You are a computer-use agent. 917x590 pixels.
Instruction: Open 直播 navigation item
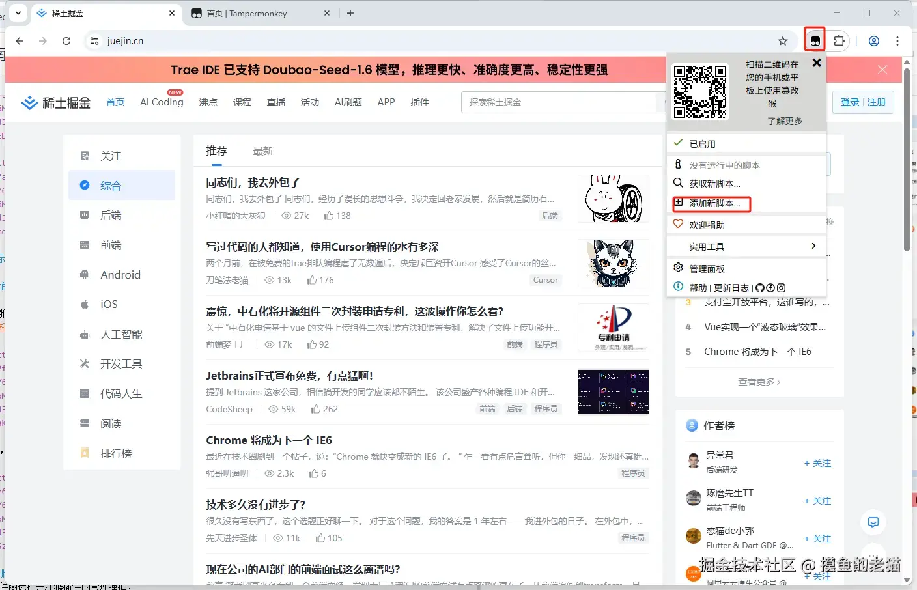pos(276,102)
